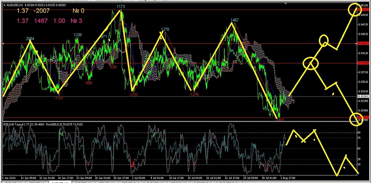The height and width of the screenshot is (183, 371).
Task: Click the 1228 peak label
Action: (x=78, y=35)
